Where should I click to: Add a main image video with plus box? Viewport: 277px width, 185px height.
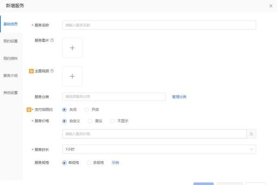(x=72, y=76)
